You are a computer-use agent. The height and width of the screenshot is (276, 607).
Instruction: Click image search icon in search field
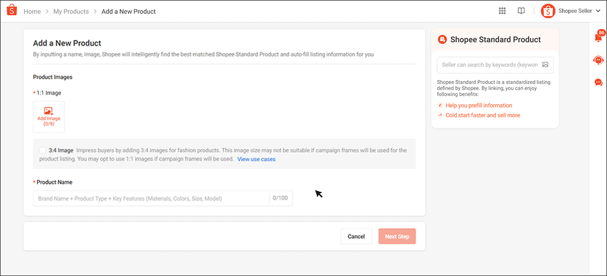click(546, 65)
